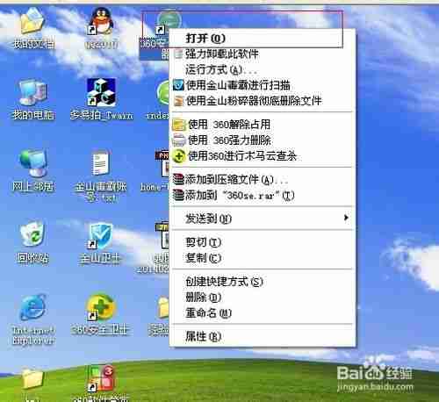Select 添加到压缩文件(A)... entry
Viewport: 439px width, 402px height.
pyautogui.click(x=263, y=179)
